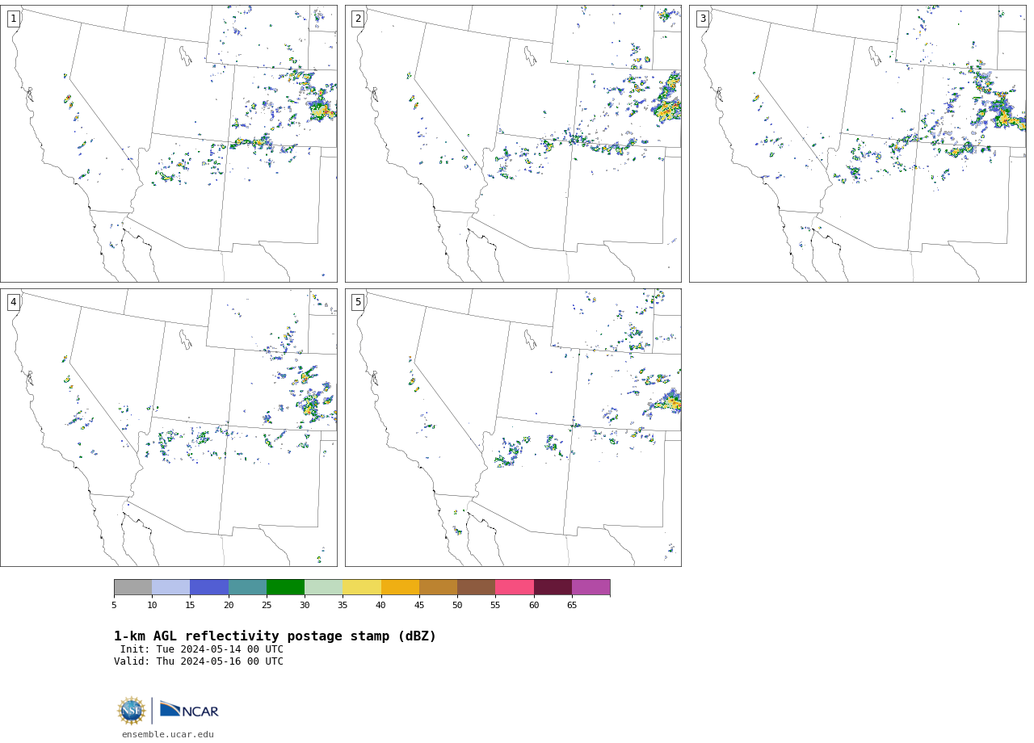Click the pale green 30-35 dBZ swatch

click(x=324, y=587)
